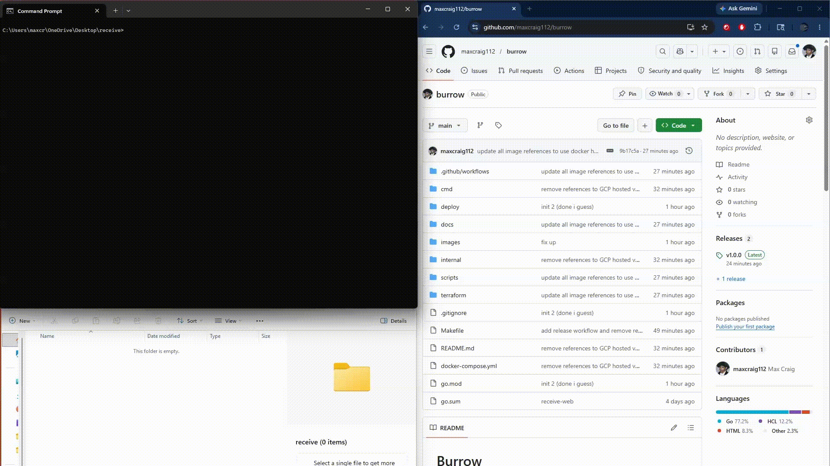Expand the Copilot options arrow

click(x=692, y=51)
